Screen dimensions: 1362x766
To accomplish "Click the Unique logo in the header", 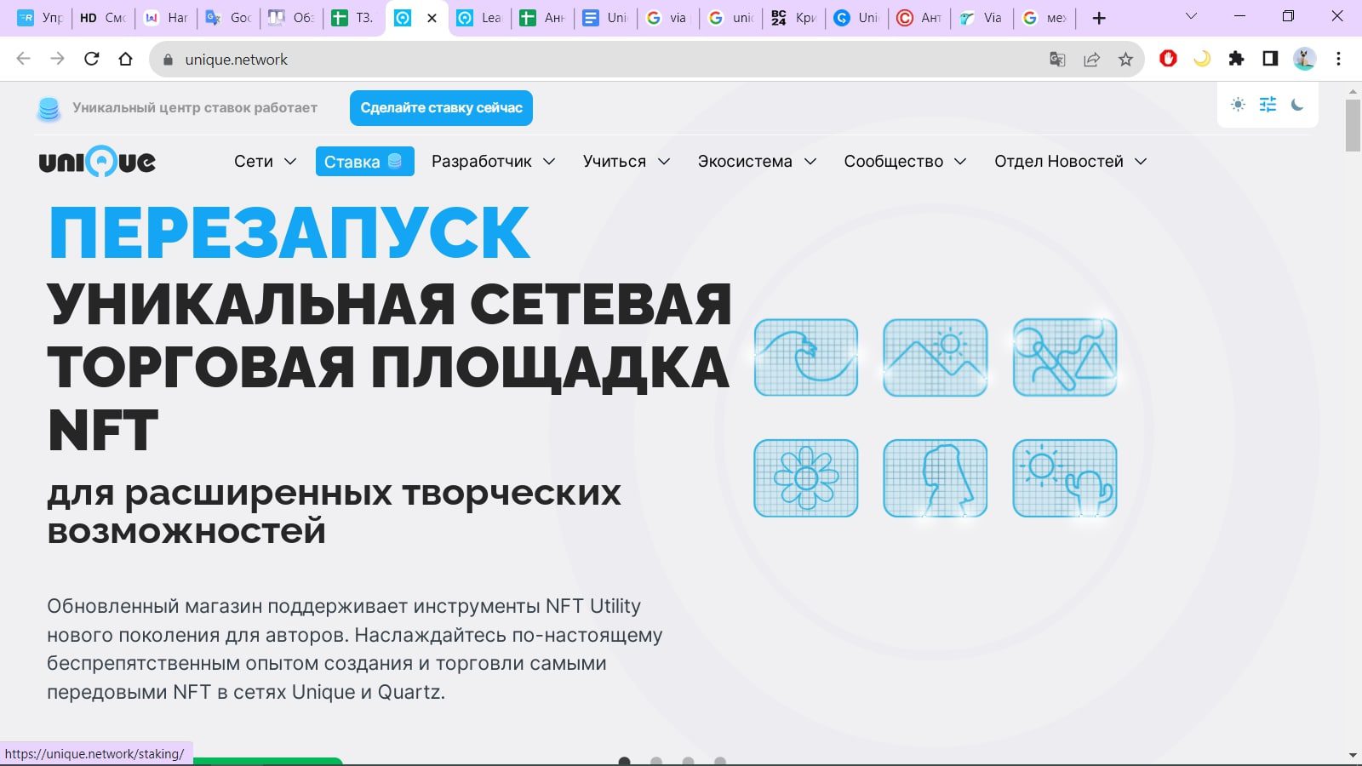I will click(x=97, y=162).
